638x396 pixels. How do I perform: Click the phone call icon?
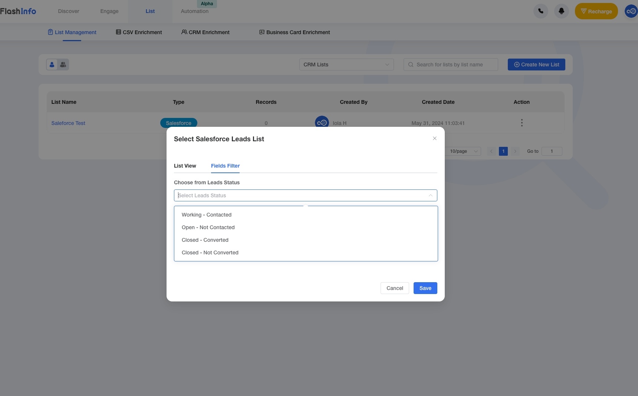[540, 11]
